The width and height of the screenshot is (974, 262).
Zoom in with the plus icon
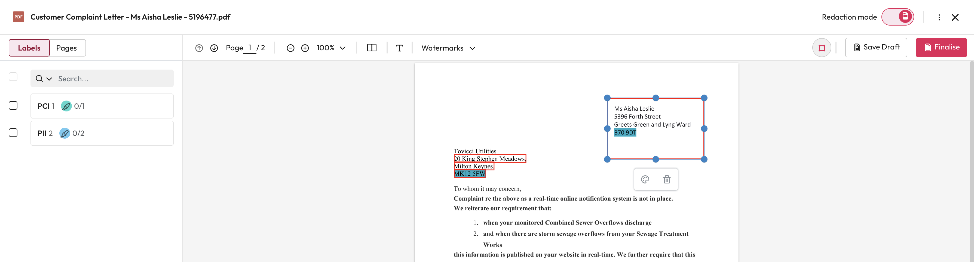305,48
